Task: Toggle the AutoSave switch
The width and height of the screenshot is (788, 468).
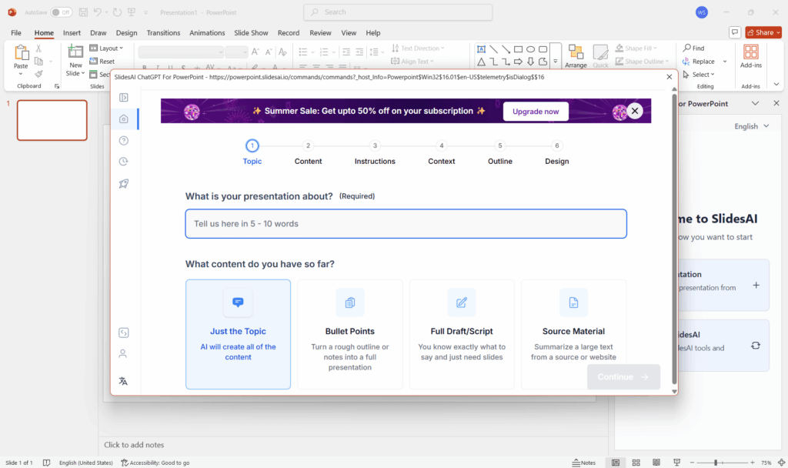Action: click(62, 12)
